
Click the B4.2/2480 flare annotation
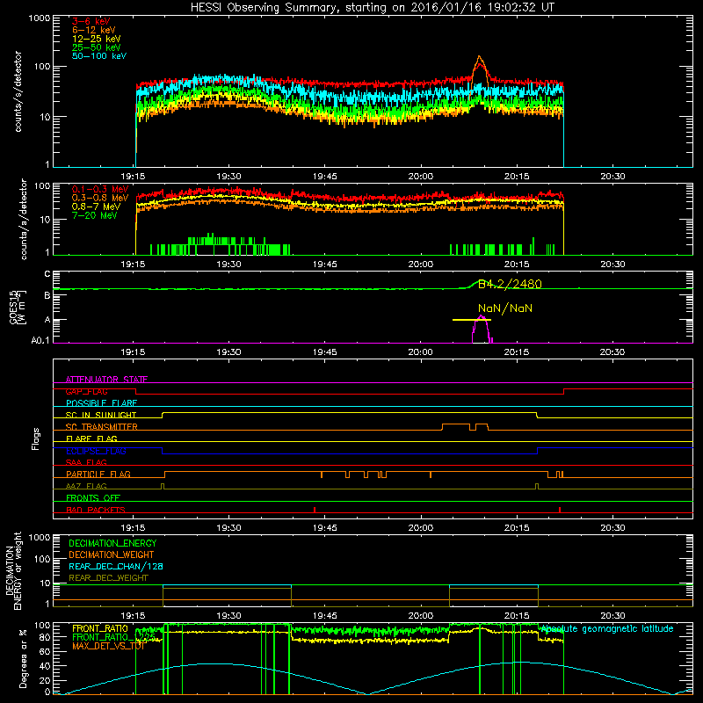[510, 284]
